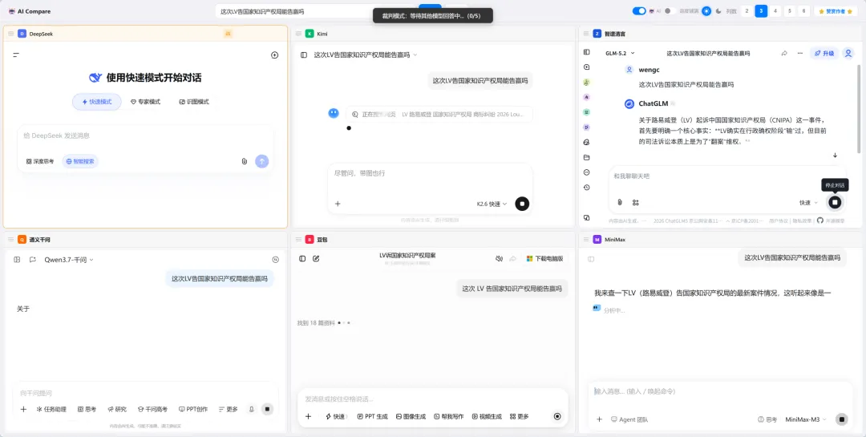This screenshot has height=437, width=866.
Task: Click 赞赏作者 button
Action: pyautogui.click(x=836, y=11)
